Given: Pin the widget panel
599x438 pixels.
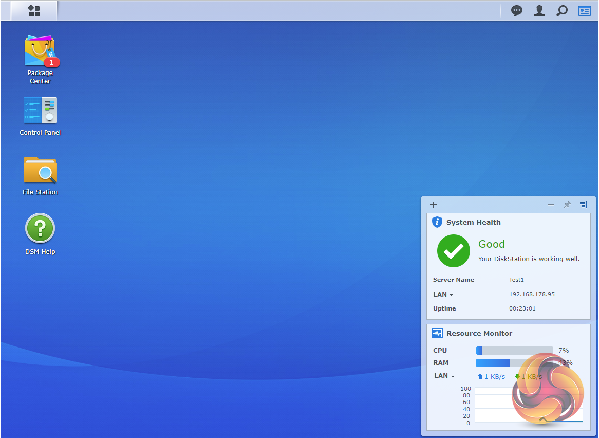Looking at the screenshot, I should pos(567,205).
